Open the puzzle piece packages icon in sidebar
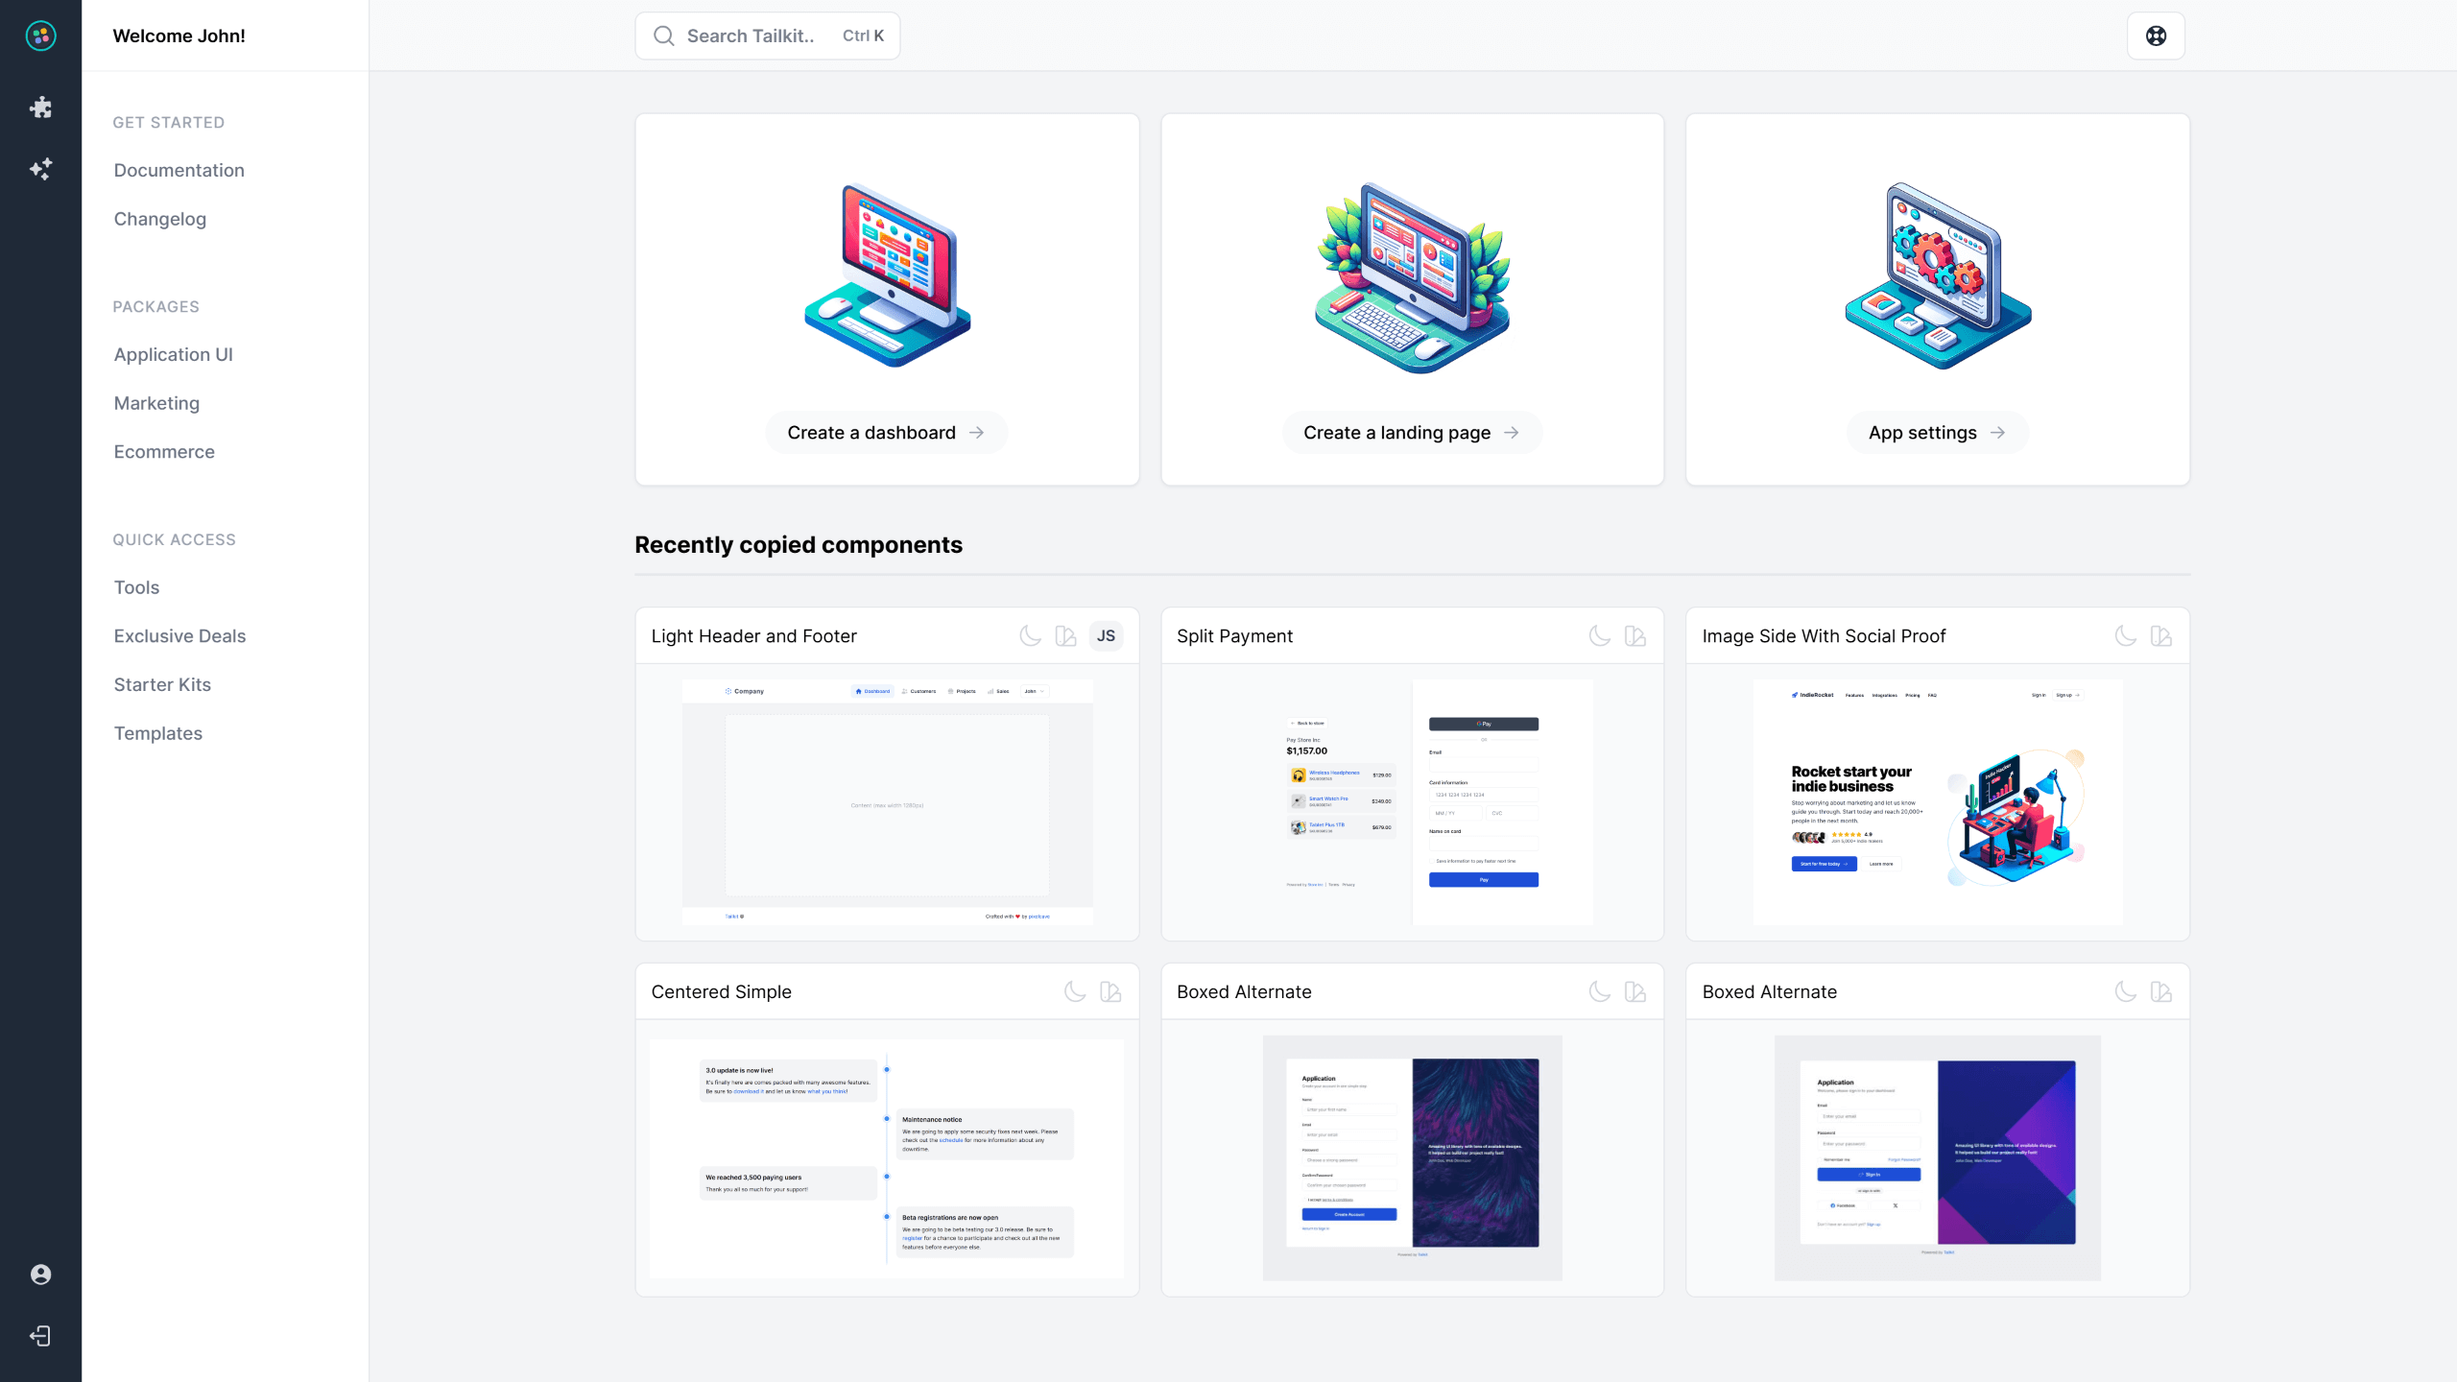2457x1382 pixels. coord(40,107)
